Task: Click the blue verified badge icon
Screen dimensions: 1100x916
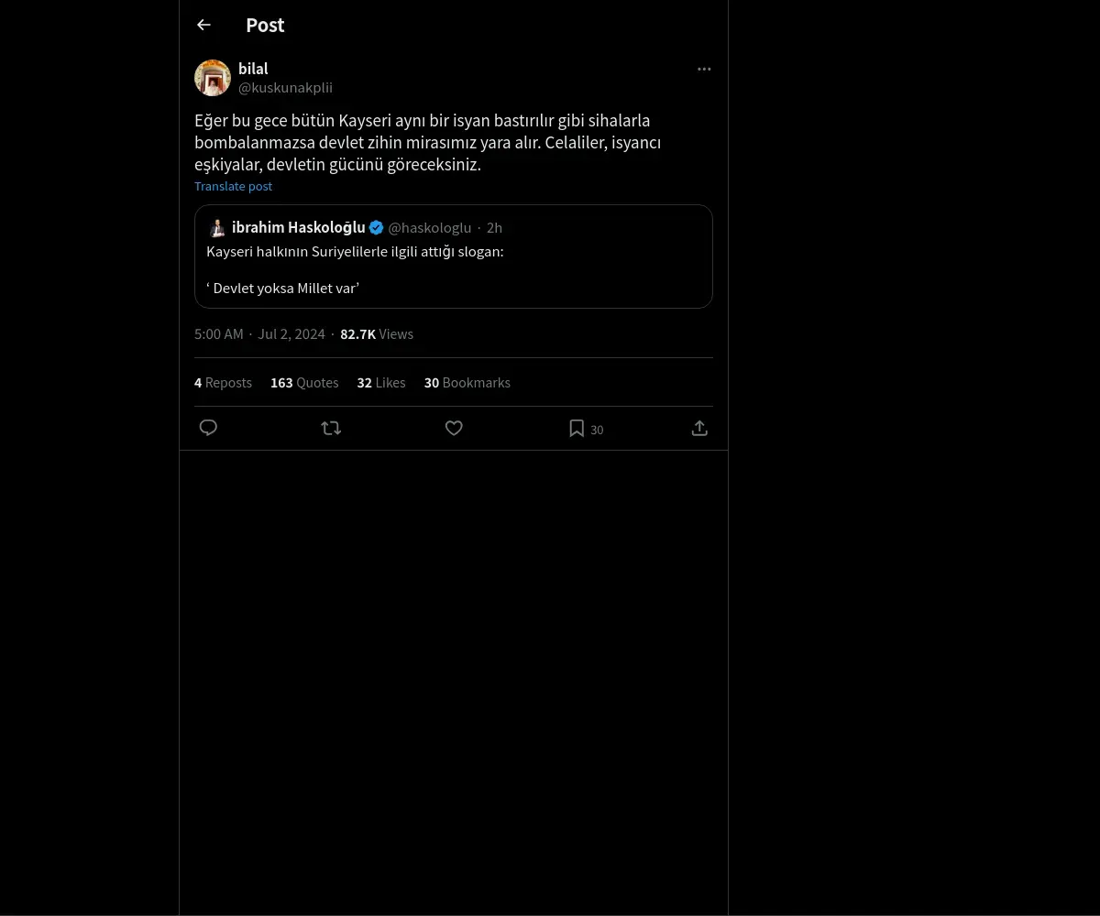Action: tap(376, 228)
